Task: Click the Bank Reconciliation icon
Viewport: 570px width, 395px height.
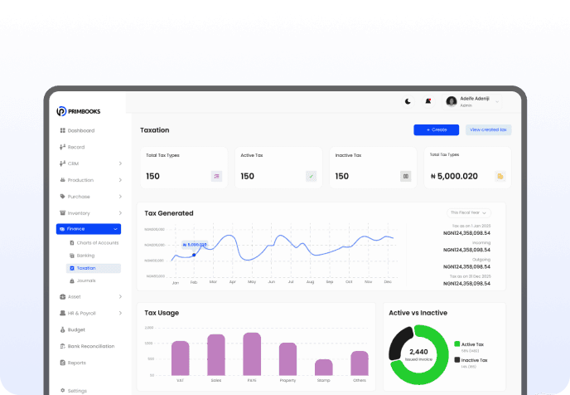Action: coord(62,346)
